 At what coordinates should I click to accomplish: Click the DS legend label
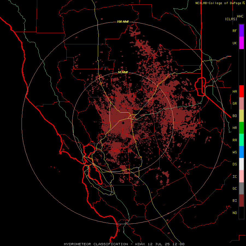pyautogui.click(x=235, y=164)
